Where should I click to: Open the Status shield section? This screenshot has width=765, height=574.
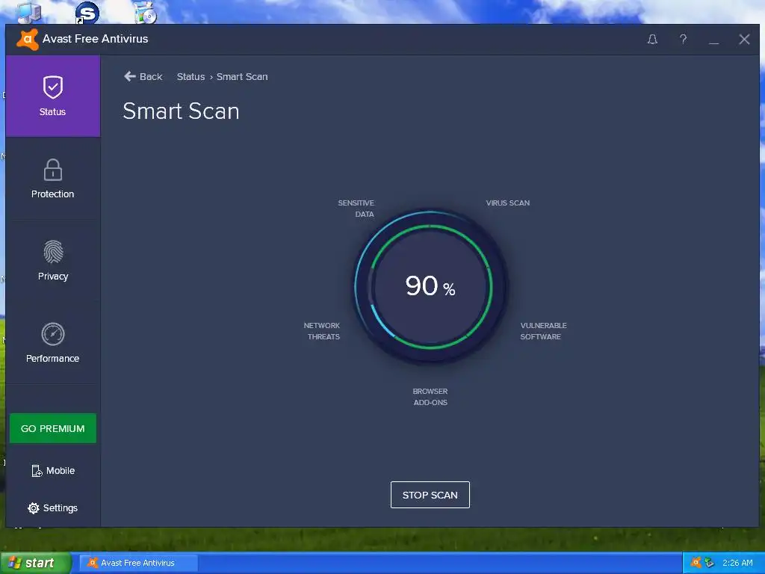coord(53,96)
